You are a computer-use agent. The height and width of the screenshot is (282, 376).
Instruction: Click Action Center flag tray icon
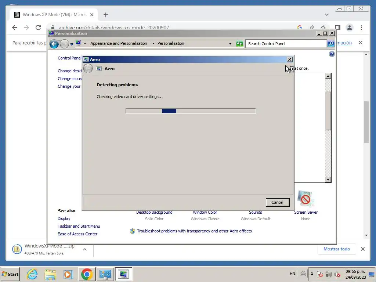(319, 274)
